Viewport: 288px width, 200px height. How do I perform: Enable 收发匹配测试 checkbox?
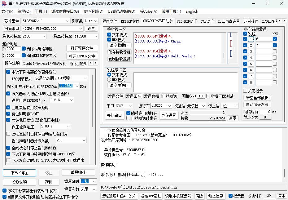(x=208, y=96)
